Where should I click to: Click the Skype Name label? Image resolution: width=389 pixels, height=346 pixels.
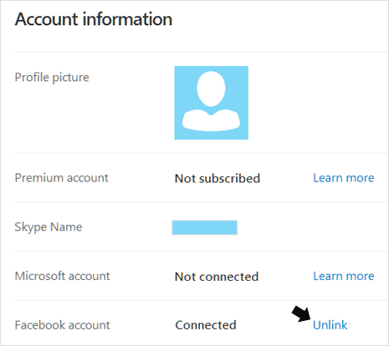pyautogui.click(x=49, y=227)
